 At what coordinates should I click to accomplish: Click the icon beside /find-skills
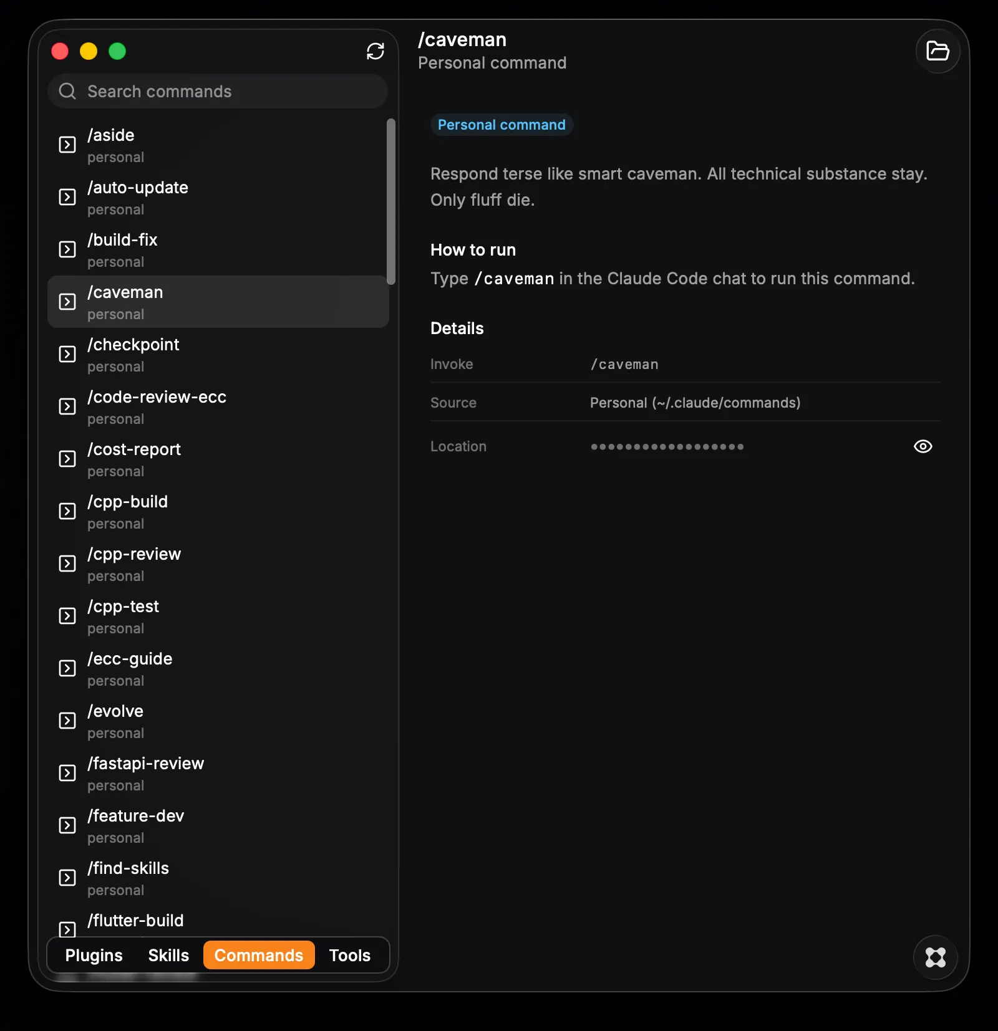[x=67, y=878]
